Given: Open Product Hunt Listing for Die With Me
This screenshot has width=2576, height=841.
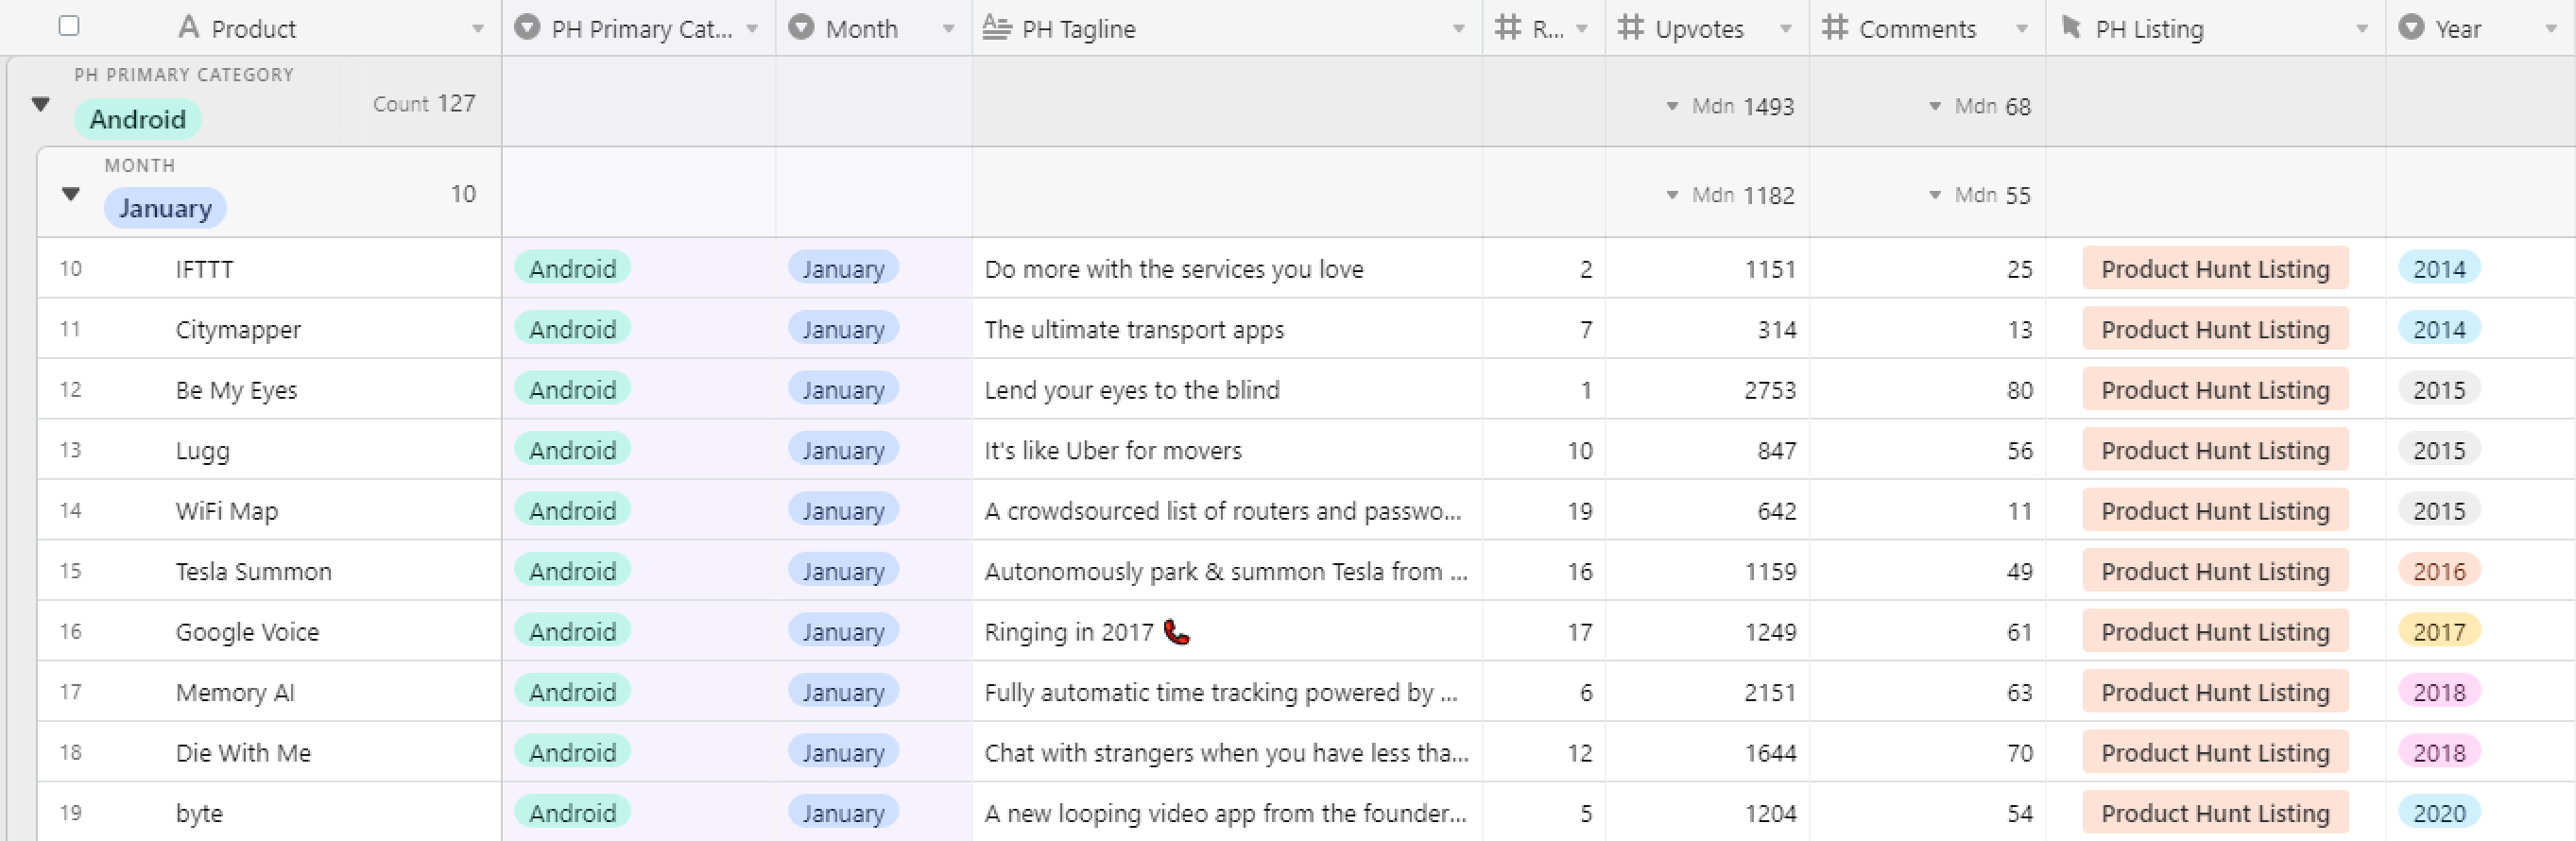Looking at the screenshot, I should [x=2215, y=752].
